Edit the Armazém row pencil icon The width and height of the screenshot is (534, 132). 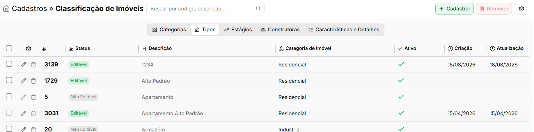23,129
